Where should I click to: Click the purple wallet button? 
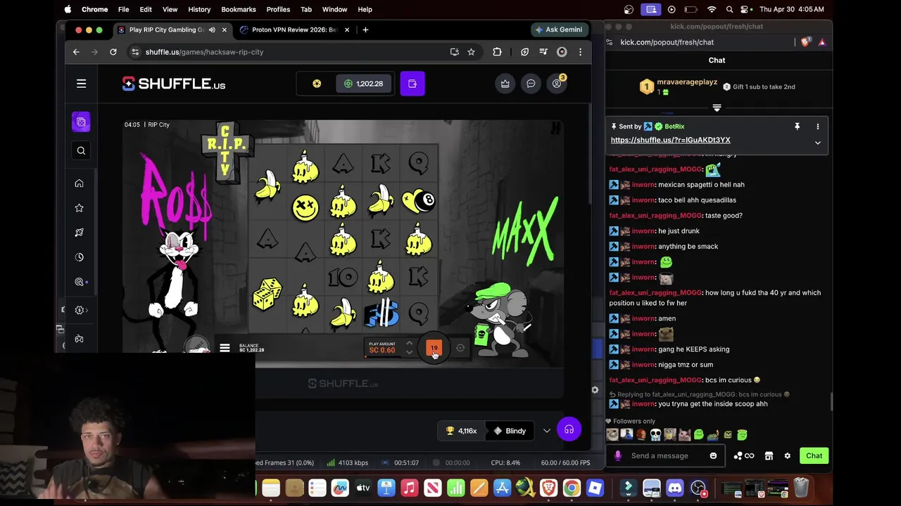[x=412, y=84]
